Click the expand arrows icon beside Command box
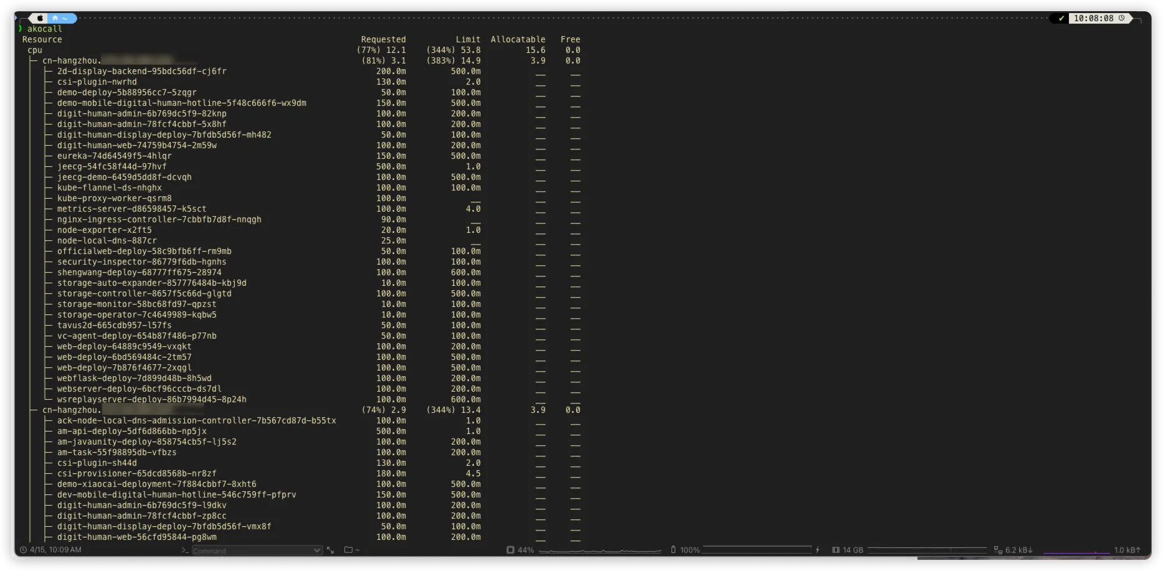The width and height of the screenshot is (1163, 571). coord(330,550)
